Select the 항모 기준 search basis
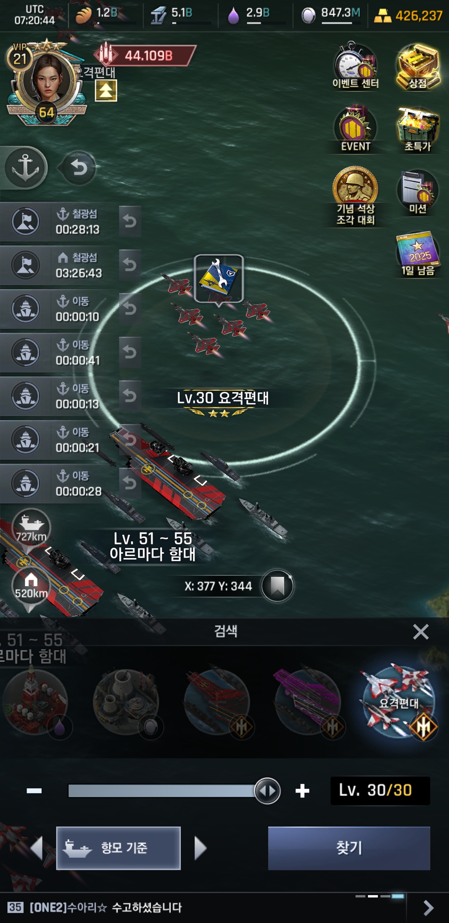449x923 pixels. pos(118,848)
